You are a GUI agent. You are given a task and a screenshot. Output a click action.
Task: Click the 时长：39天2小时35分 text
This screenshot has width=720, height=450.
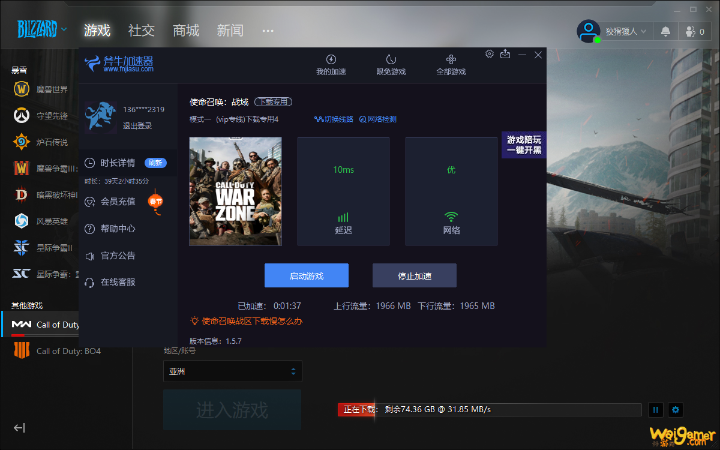tap(116, 181)
